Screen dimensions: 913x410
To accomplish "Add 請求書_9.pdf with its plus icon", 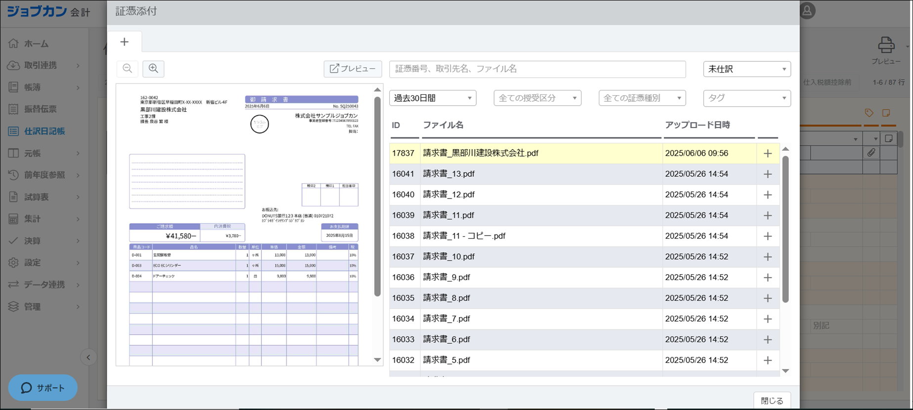I will click(x=768, y=278).
